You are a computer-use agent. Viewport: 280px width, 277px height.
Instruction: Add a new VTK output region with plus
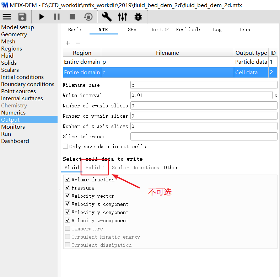pyautogui.click(x=68, y=43)
